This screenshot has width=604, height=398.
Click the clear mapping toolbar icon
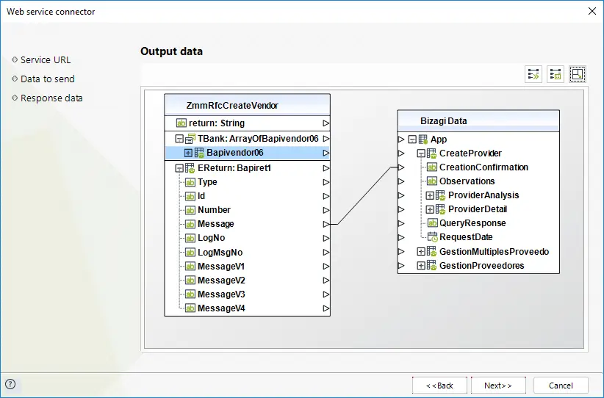tap(555, 74)
